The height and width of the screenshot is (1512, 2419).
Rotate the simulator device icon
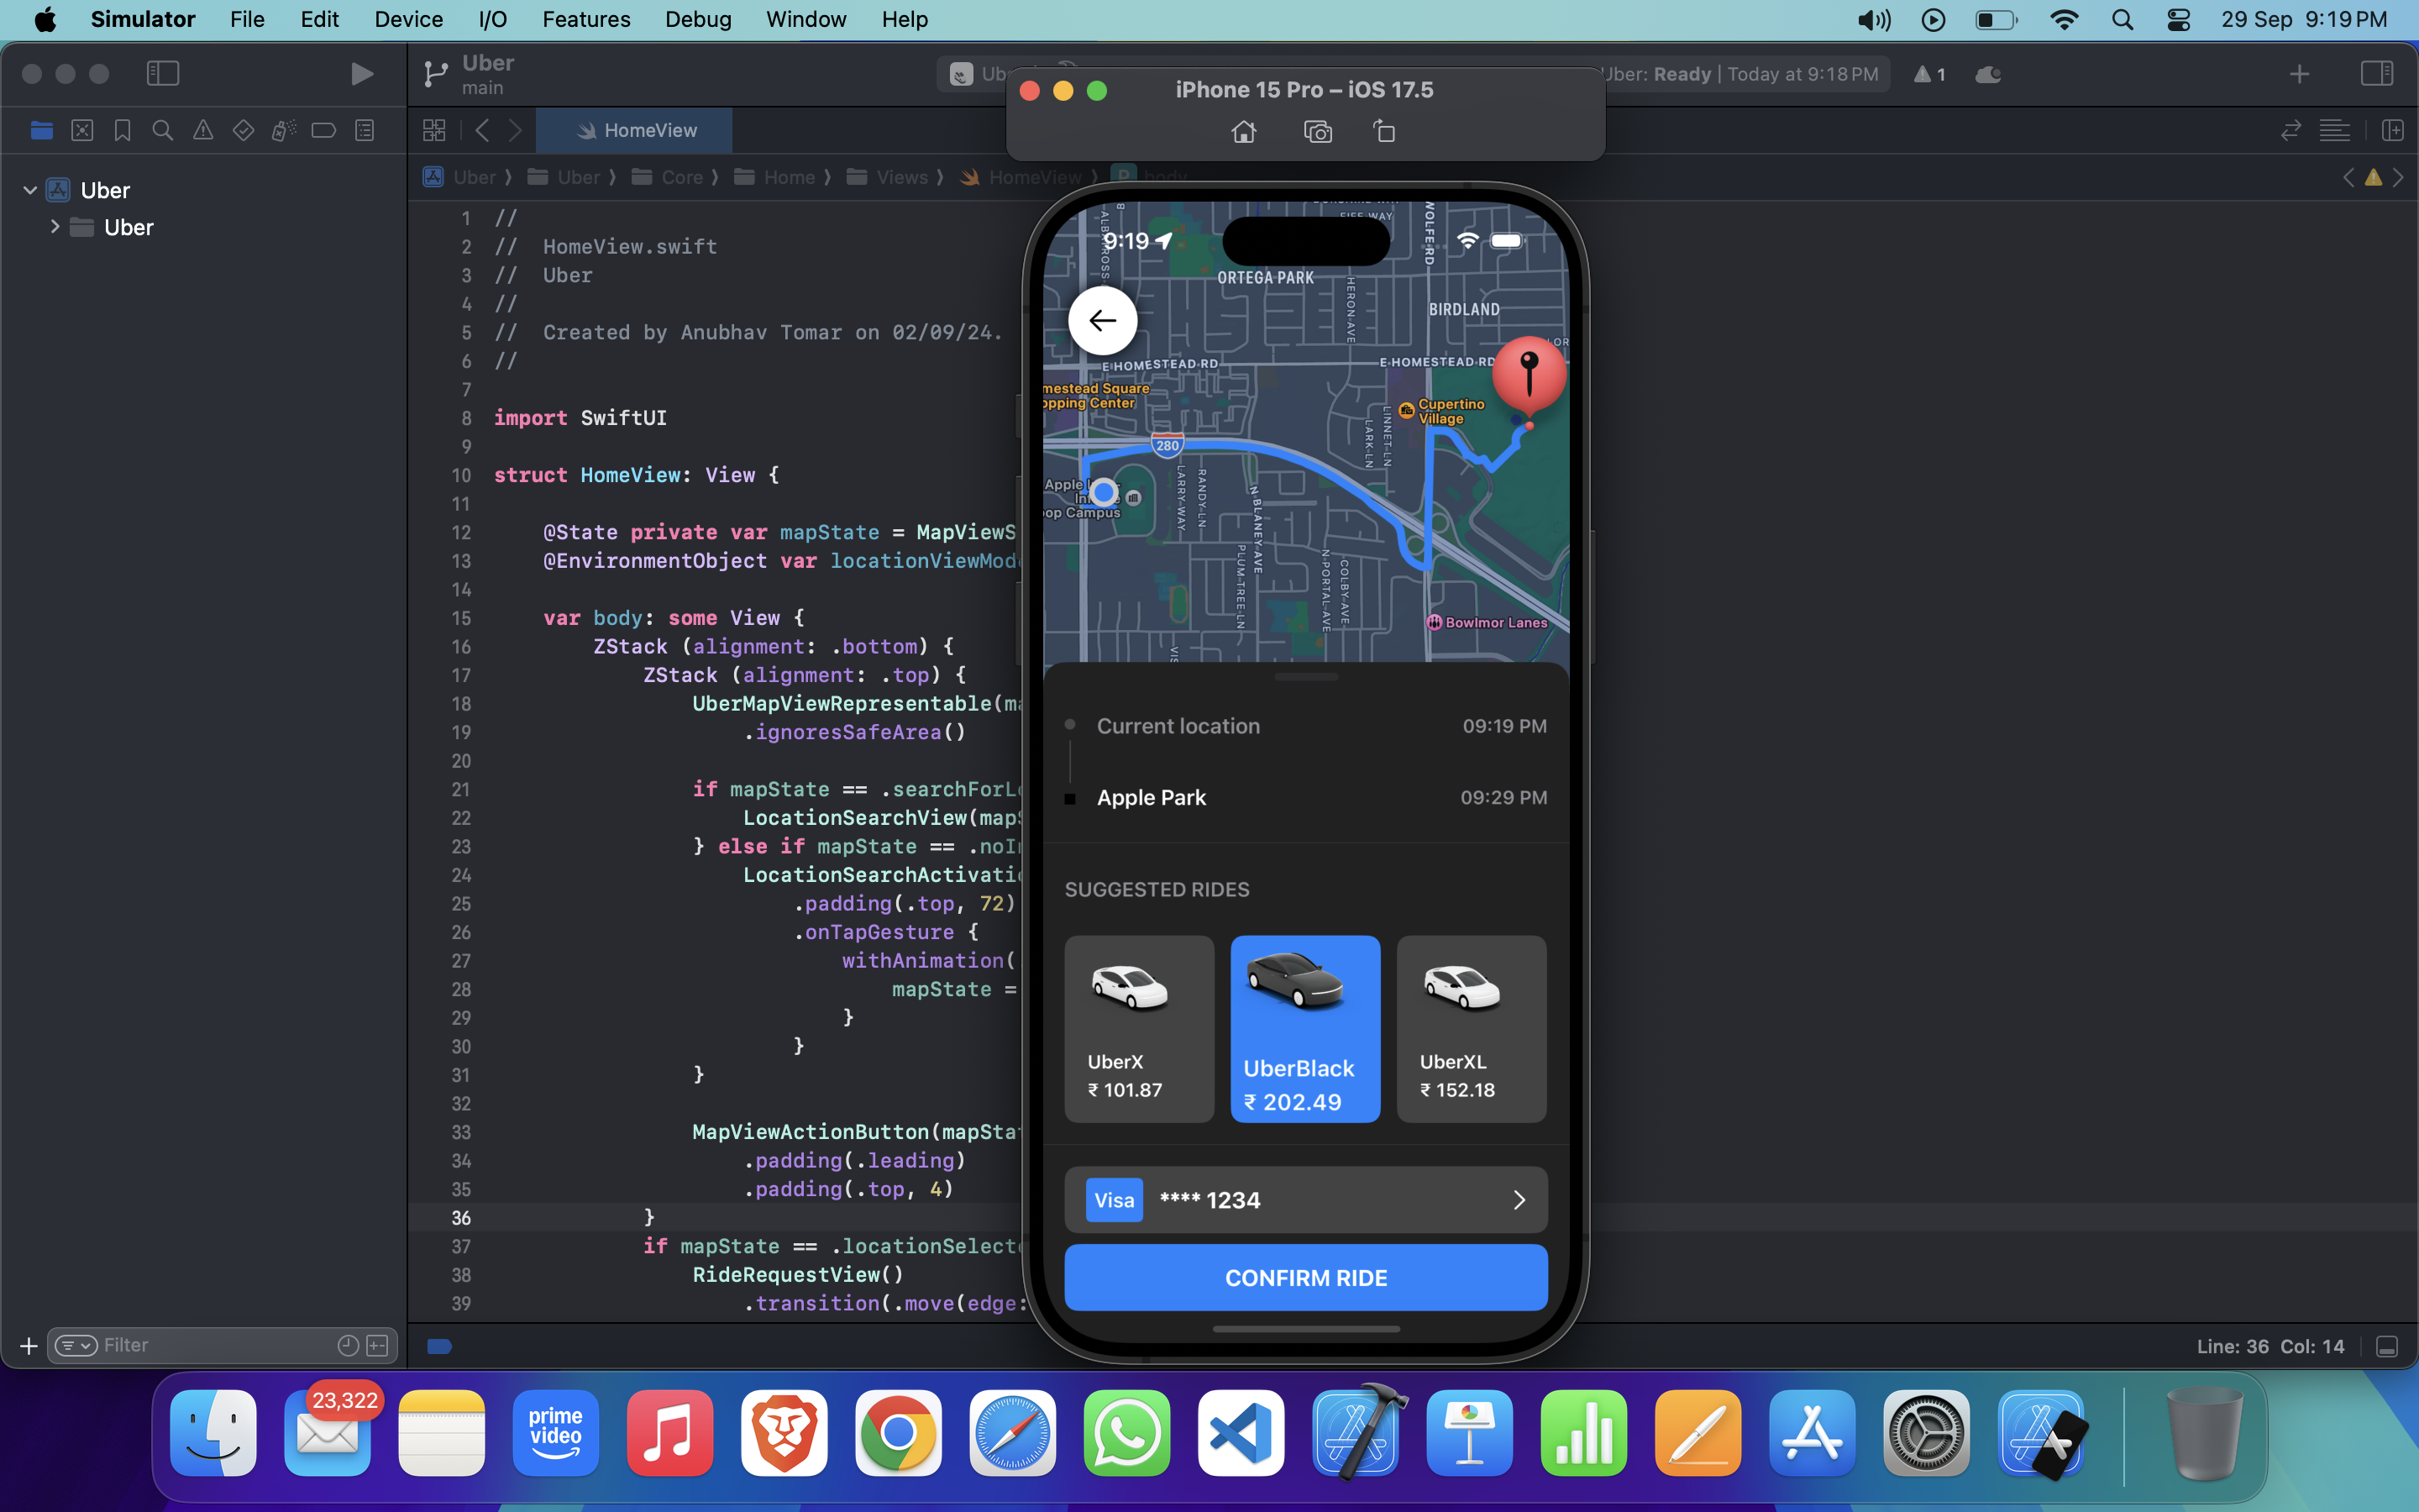(x=1384, y=131)
